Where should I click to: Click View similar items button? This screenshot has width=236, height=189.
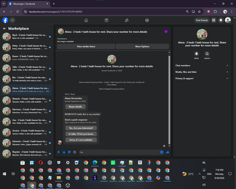click(86, 46)
